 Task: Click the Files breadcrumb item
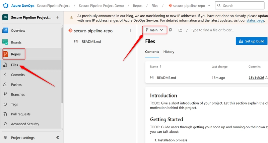coord(155,6)
